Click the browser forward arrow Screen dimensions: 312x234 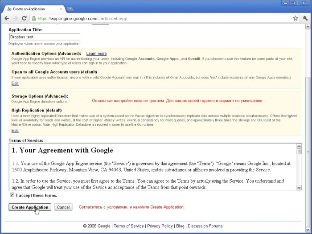pyautogui.click(x=15, y=18)
